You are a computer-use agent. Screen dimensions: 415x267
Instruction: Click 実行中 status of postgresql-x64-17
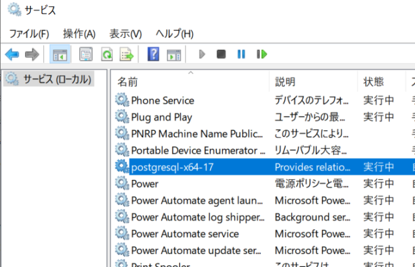point(379,167)
